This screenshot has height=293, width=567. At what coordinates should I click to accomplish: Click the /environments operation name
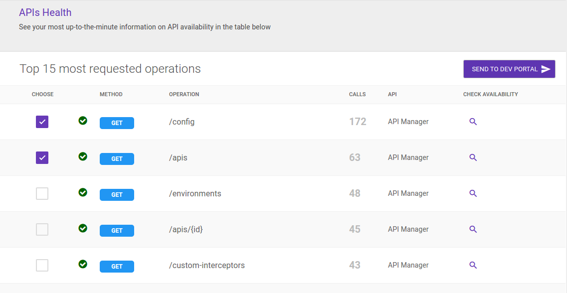pos(195,193)
